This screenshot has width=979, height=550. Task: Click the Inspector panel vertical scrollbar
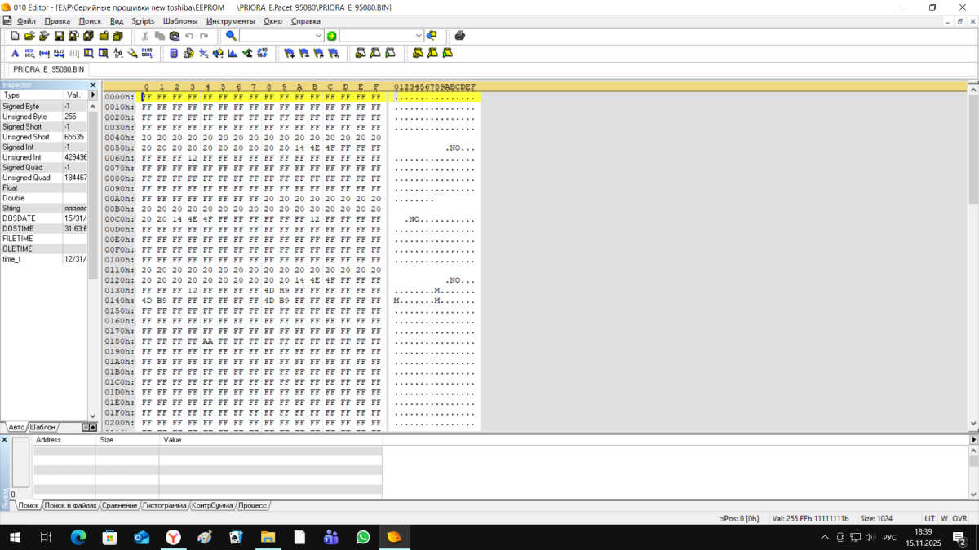click(x=93, y=261)
